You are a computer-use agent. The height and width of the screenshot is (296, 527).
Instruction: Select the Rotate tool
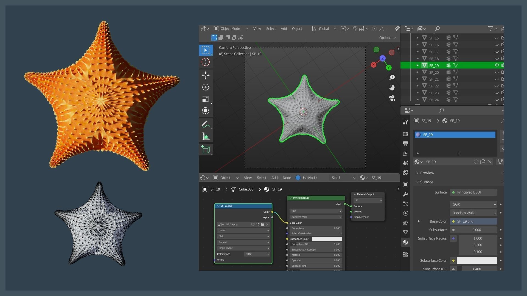pos(205,87)
